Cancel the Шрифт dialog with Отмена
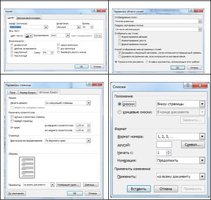 coord(97,66)
